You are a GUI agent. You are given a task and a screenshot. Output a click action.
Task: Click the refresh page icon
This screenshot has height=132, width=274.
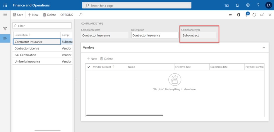tap(254, 15)
